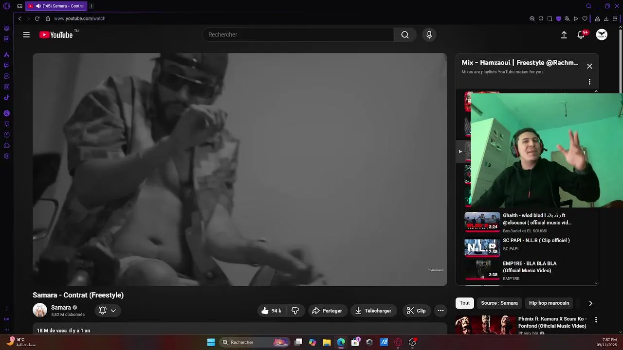Open Messenger in the Opera sidebar

6,76
